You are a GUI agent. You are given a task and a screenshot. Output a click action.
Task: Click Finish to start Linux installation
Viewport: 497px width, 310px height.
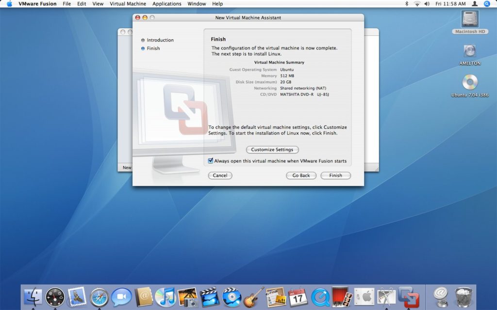click(x=335, y=175)
